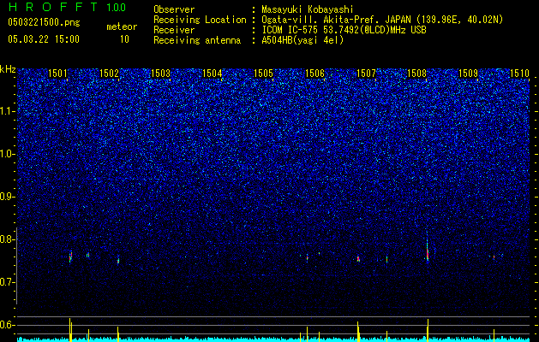Click time marker 1509
This screenshot has width=539, height=342.
point(468,74)
